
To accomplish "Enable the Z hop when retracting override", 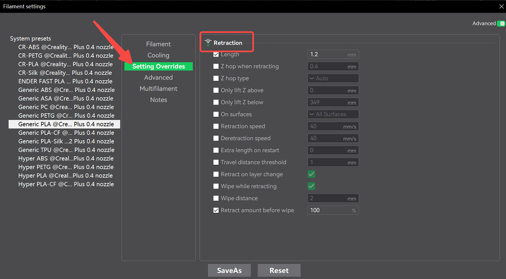I will click(x=216, y=66).
